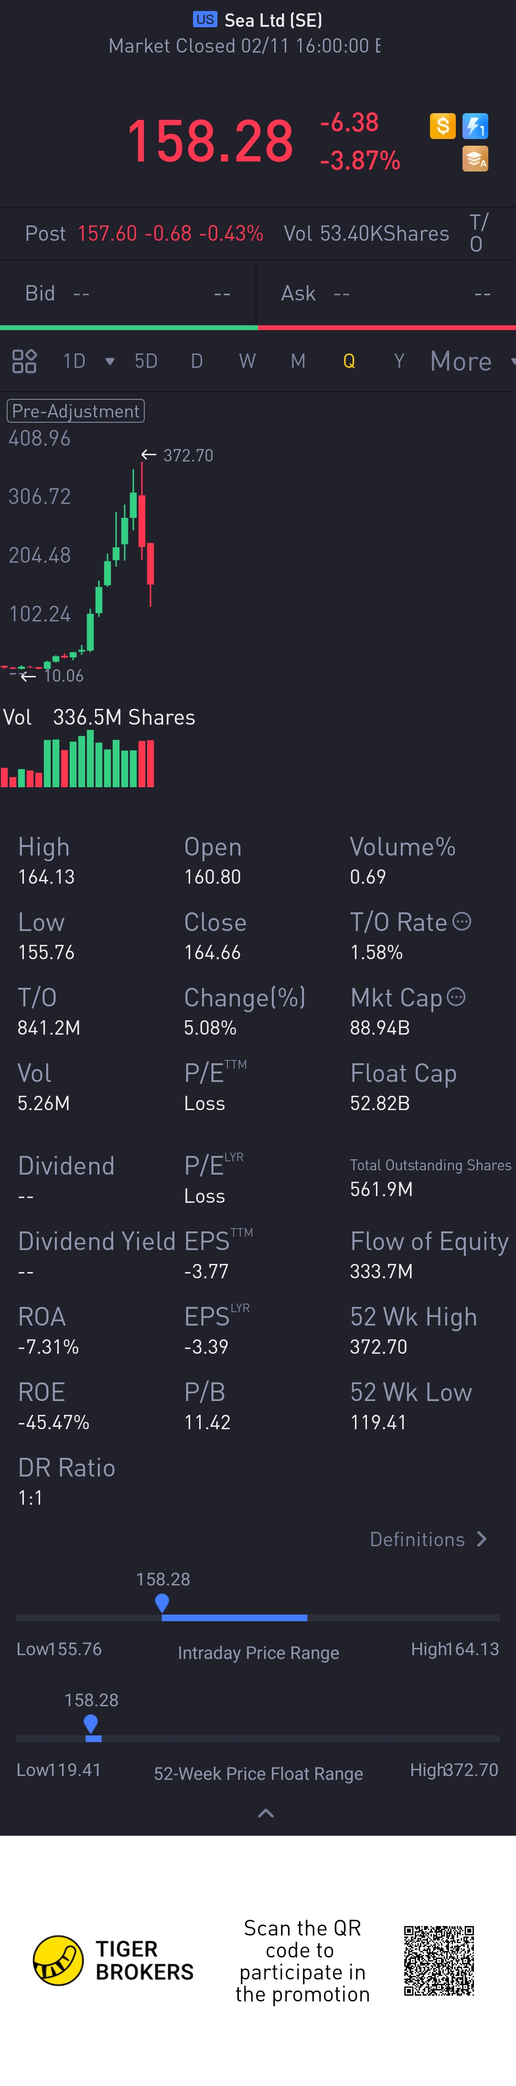Tap the blue lightning bolt badge
This screenshot has height=2086, width=516.
coord(475,126)
